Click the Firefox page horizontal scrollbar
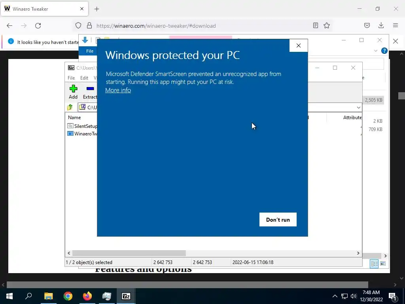The width and height of the screenshot is (405, 304). (187, 285)
